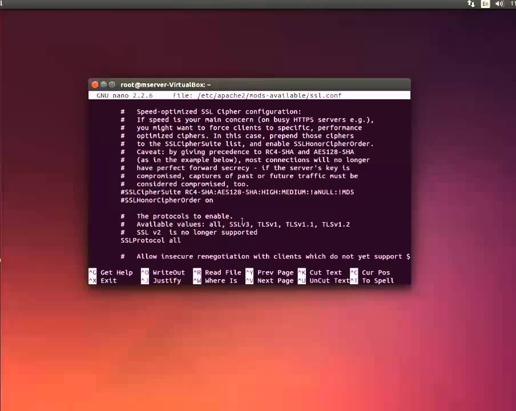Open the En keyboard layout indicator
The image size is (516, 411).
point(485,4)
